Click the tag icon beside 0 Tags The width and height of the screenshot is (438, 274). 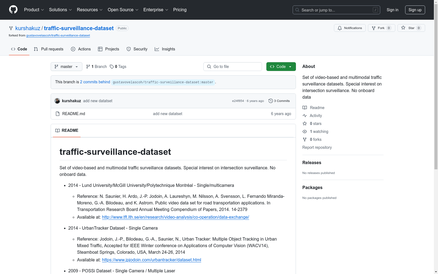[112, 67]
